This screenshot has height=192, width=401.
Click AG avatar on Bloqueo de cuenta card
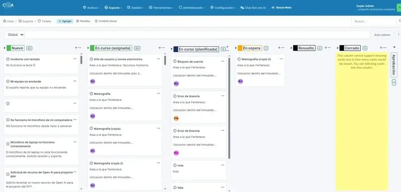tap(176, 84)
